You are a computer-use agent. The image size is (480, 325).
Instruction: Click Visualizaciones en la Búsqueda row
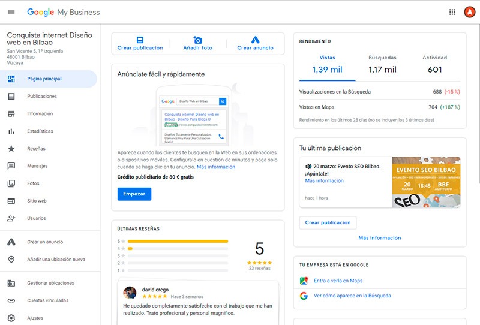coord(380,92)
